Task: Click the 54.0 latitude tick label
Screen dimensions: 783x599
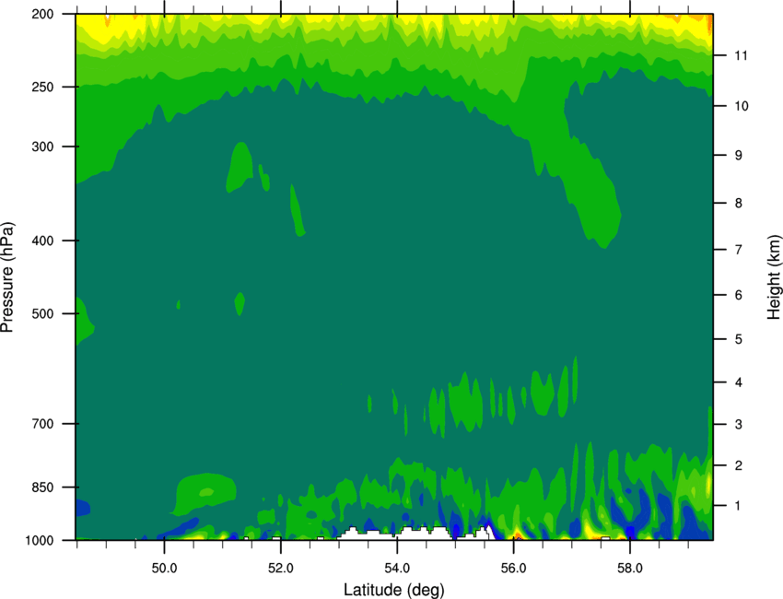Action: pyautogui.click(x=397, y=569)
